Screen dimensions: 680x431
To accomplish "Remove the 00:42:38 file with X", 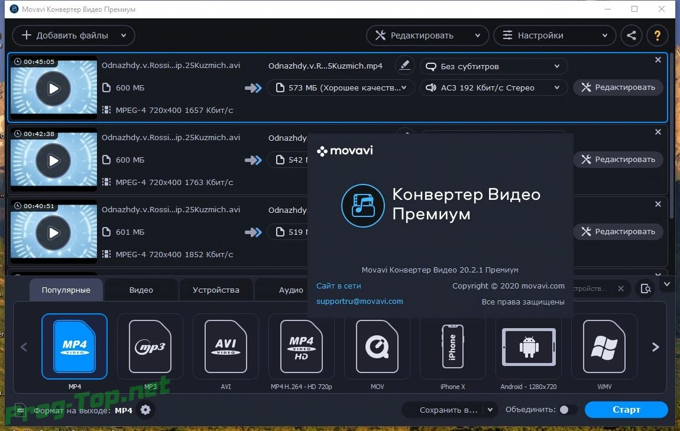I will click(658, 132).
